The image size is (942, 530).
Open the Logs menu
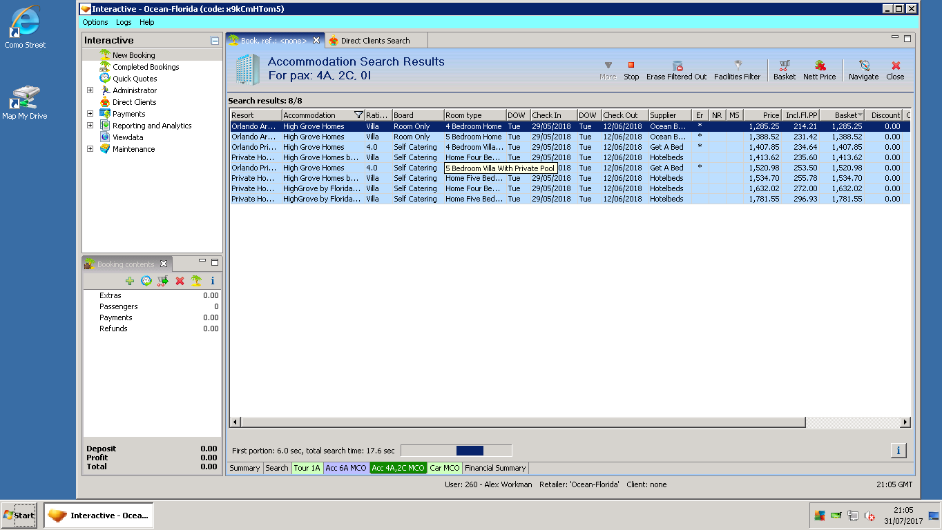point(124,22)
